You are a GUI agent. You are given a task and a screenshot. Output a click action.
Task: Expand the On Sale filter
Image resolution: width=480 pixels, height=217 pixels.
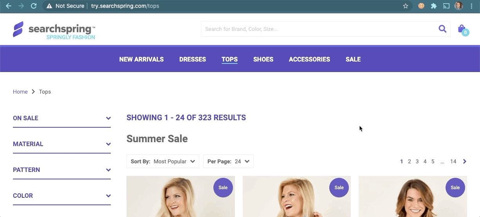62,118
